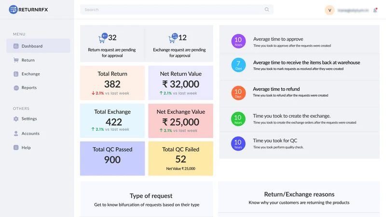Click 'Net Value ₹ 25,000' text

tap(180, 168)
